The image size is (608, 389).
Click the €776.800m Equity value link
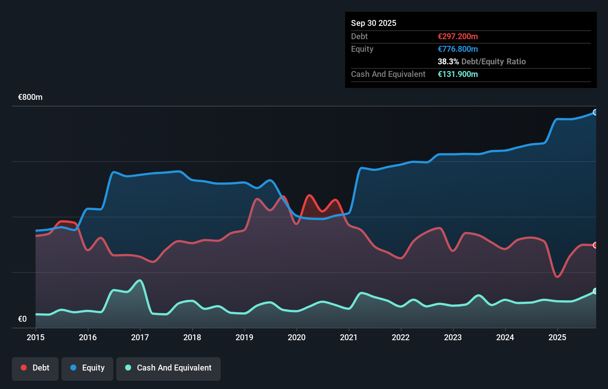458,49
